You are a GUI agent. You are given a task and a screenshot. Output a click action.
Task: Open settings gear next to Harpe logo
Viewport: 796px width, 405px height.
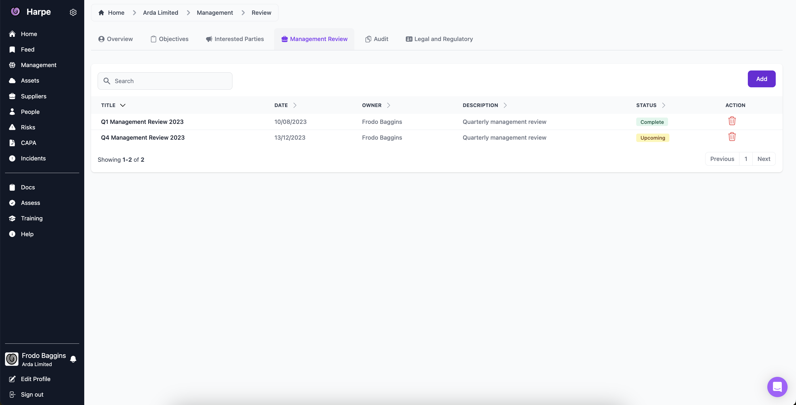pyautogui.click(x=73, y=12)
